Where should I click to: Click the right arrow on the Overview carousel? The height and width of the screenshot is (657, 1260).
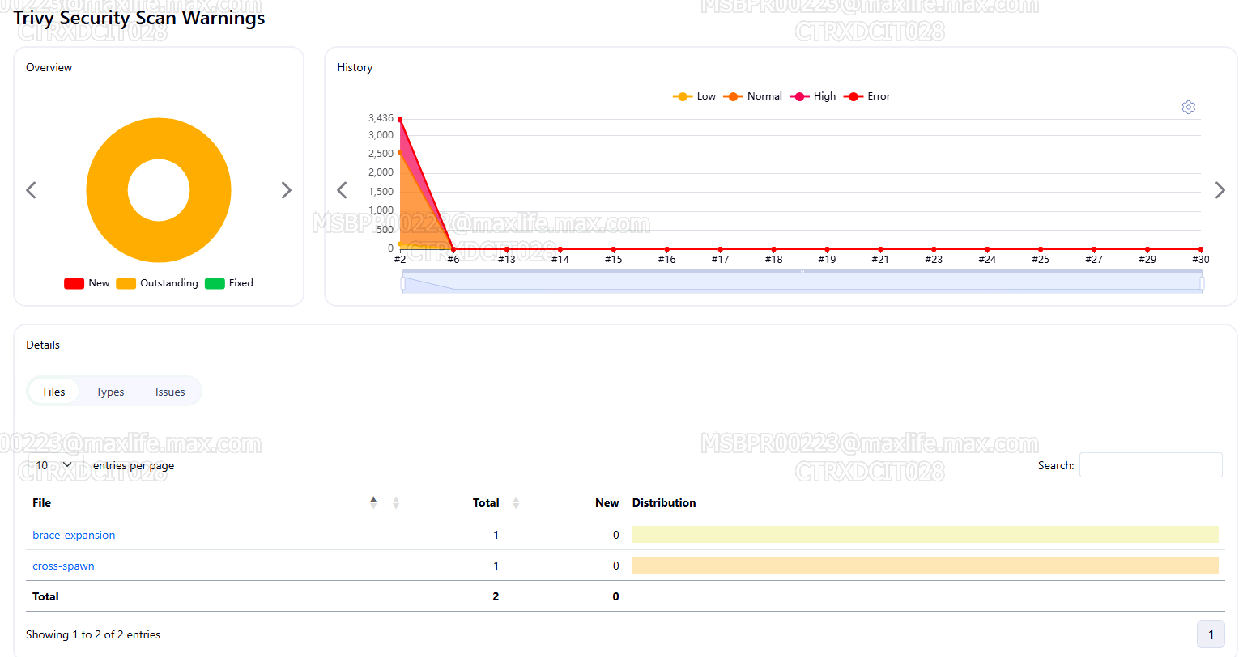(x=287, y=189)
